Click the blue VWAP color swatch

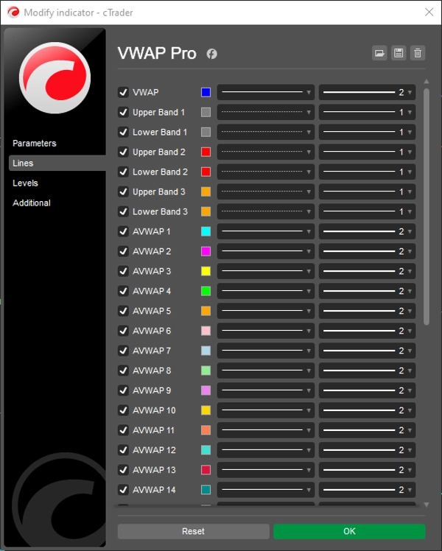(206, 92)
